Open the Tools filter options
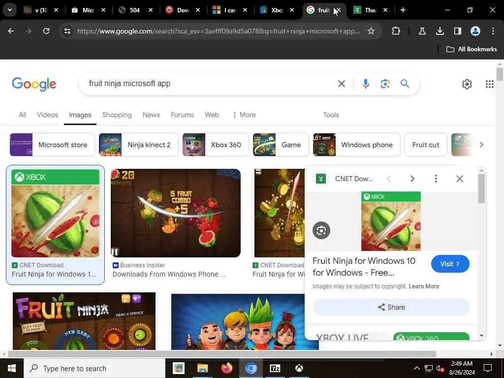Image resolution: width=504 pixels, height=378 pixels. (331, 115)
